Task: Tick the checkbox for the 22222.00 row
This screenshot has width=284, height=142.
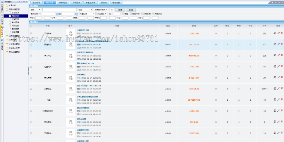Action: 31,33
